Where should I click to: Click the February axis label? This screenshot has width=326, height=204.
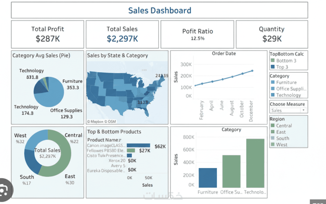click(201, 110)
